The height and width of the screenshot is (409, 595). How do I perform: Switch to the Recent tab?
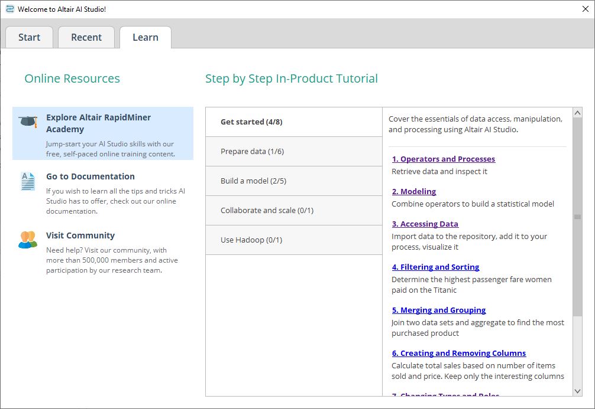86,37
